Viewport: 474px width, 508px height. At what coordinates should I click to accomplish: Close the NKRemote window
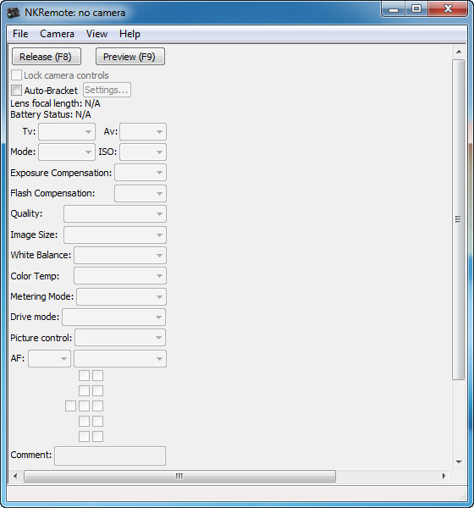click(x=448, y=9)
